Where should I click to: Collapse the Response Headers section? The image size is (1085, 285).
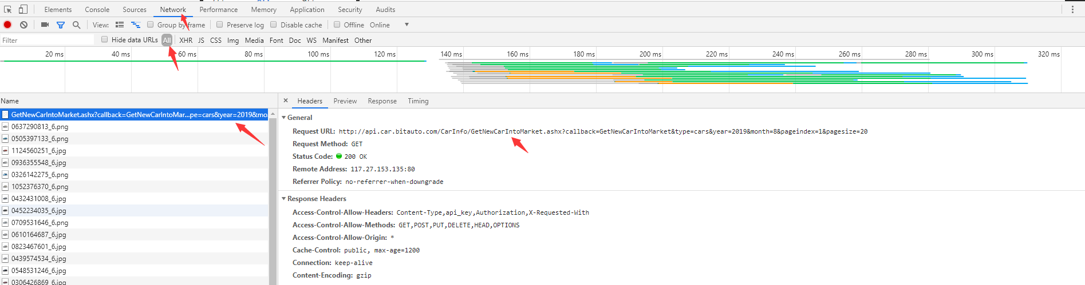coord(284,199)
